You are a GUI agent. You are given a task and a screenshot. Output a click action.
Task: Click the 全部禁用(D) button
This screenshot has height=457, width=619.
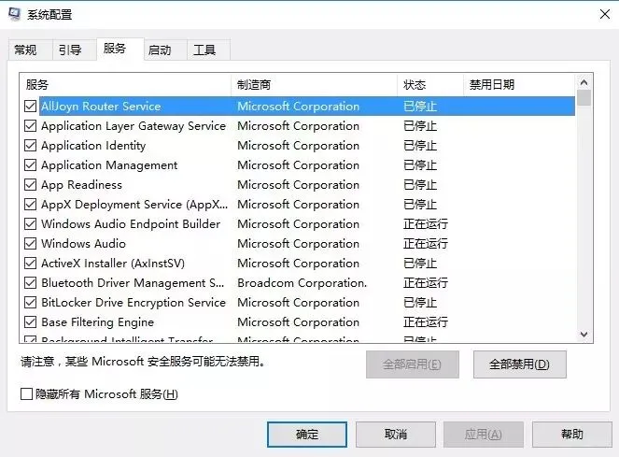coord(519,364)
